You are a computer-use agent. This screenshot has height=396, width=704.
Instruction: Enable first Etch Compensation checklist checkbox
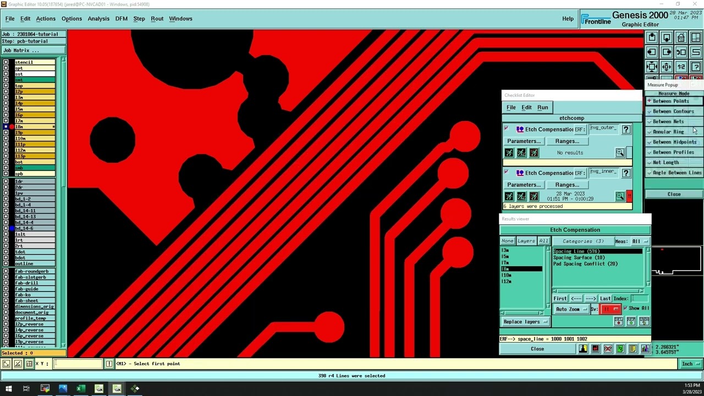point(506,129)
